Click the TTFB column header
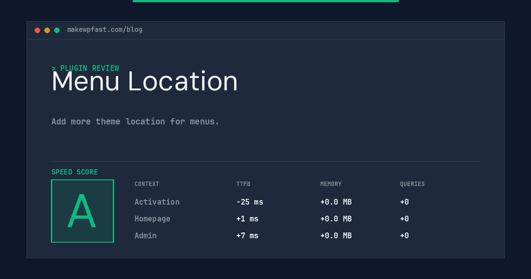This screenshot has width=531, height=279. [x=243, y=184]
